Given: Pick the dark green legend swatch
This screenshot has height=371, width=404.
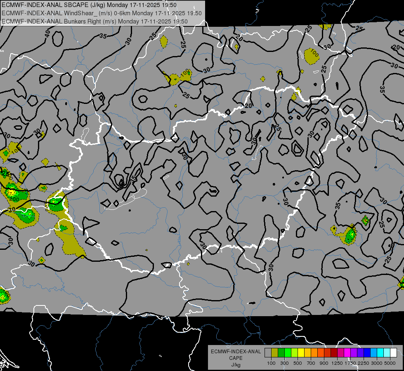Looking at the screenshot, I should click(x=281, y=353).
